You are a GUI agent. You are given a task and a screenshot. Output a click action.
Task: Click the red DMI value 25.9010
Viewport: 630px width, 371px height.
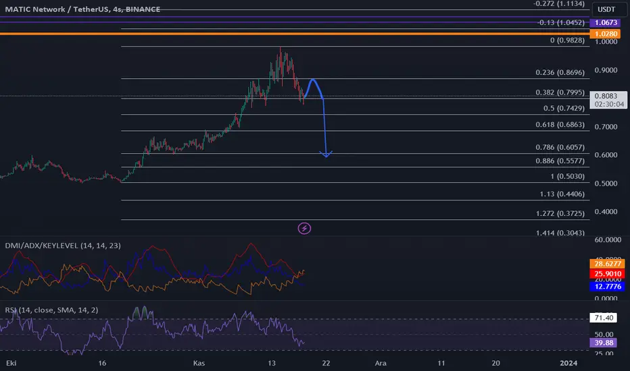pyautogui.click(x=607, y=274)
